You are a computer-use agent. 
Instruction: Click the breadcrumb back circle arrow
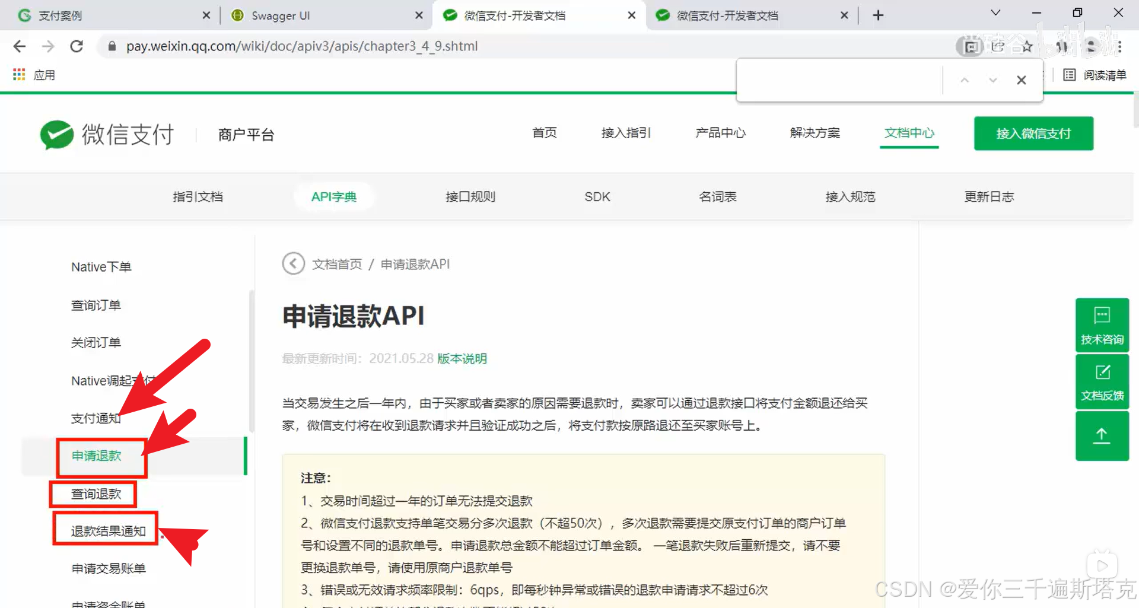click(293, 263)
